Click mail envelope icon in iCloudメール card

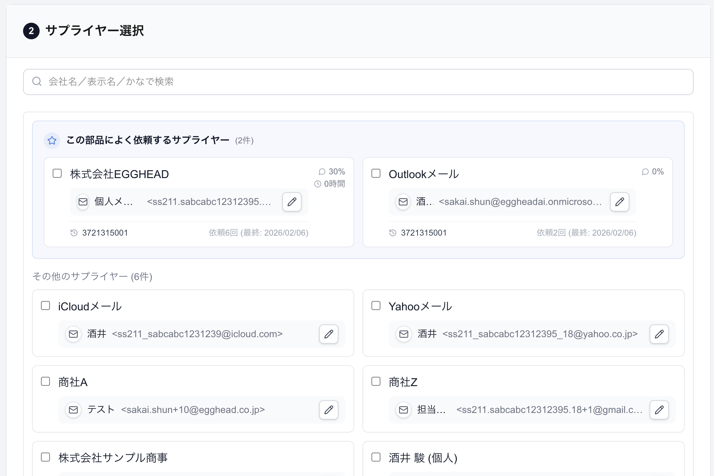(x=73, y=334)
